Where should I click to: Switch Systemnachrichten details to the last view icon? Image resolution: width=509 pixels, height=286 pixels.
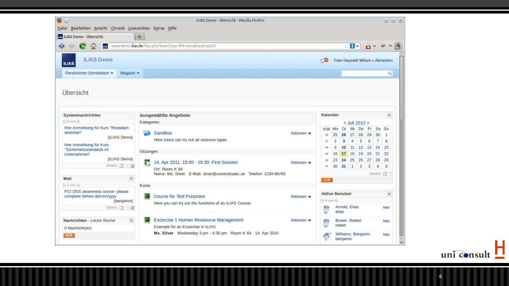132,166
